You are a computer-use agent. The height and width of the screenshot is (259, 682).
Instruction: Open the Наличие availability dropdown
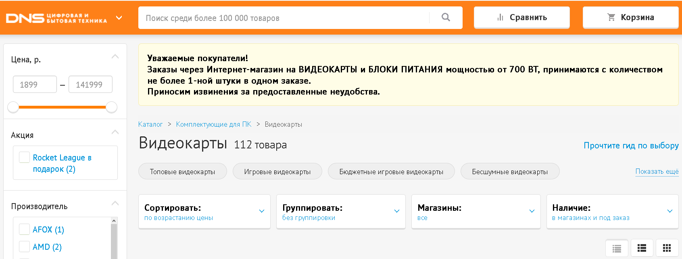coord(612,212)
